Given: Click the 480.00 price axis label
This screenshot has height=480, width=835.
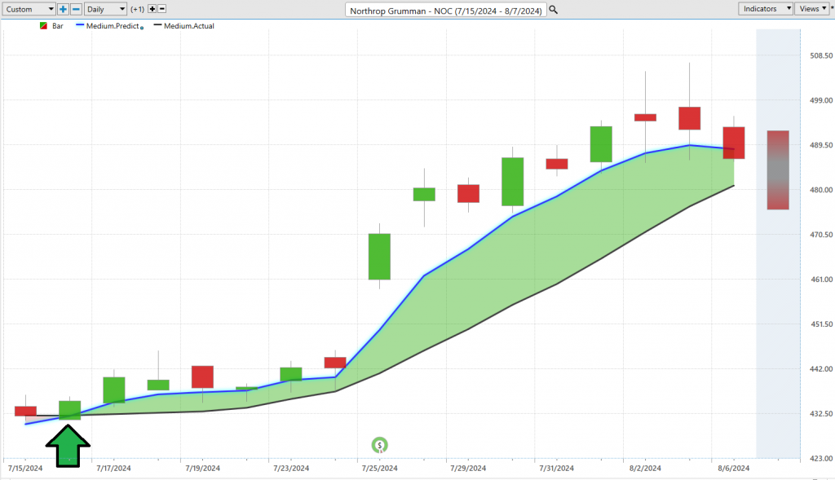Looking at the screenshot, I should (821, 189).
